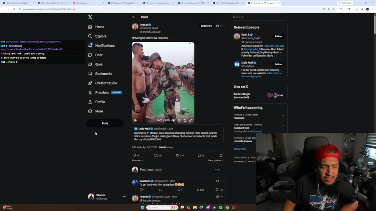View analytics on Seskinho's reply
This screenshot has width=376, height=211.
point(200,190)
